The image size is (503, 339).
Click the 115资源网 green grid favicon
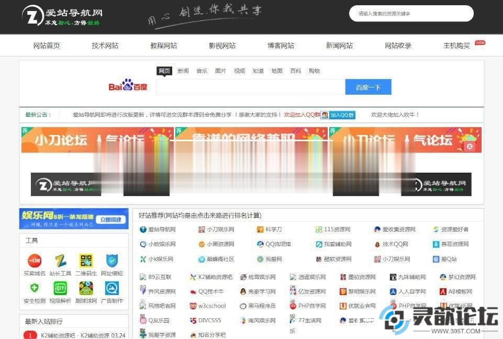[x=319, y=230]
